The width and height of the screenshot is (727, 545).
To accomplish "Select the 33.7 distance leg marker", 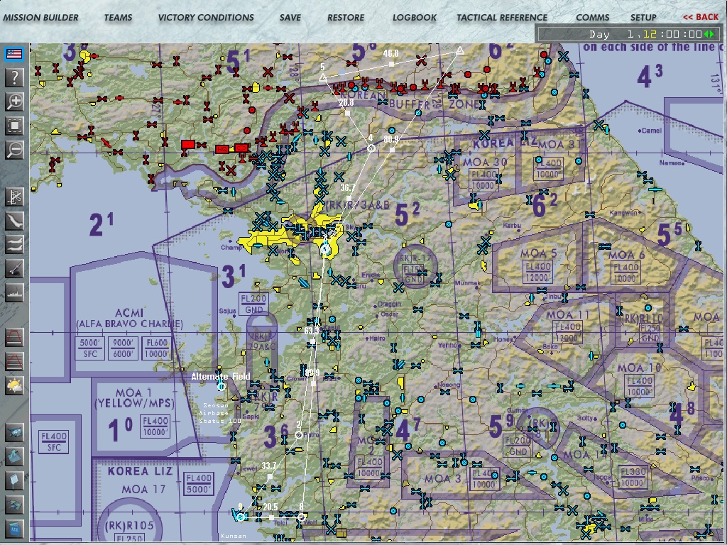I will (269, 476).
